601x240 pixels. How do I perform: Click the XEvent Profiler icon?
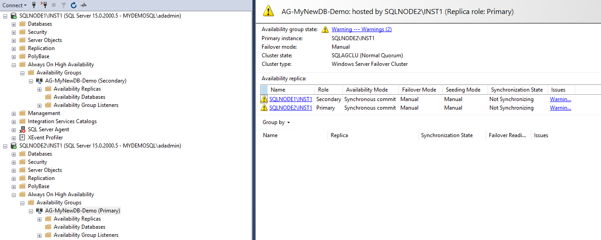click(23, 138)
